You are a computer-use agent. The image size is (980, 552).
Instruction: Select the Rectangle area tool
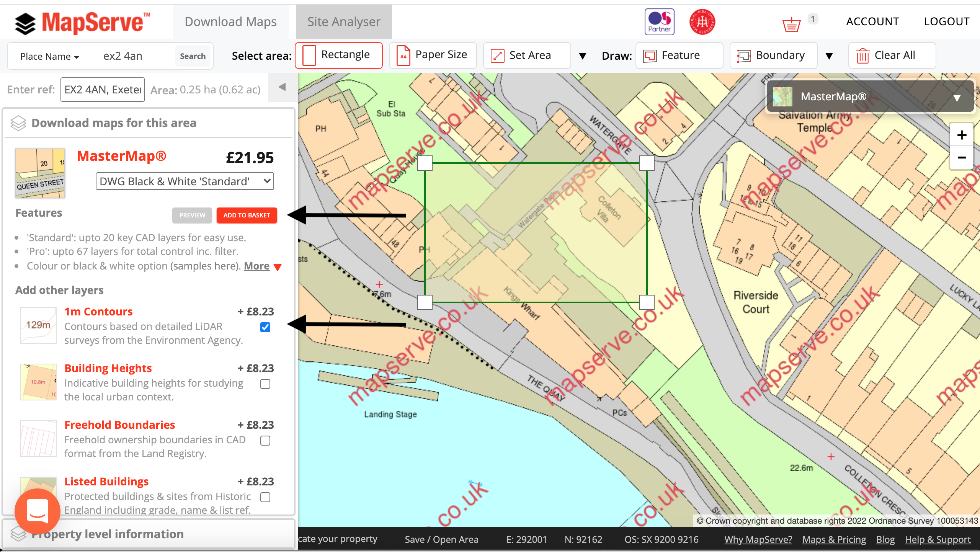pos(339,56)
